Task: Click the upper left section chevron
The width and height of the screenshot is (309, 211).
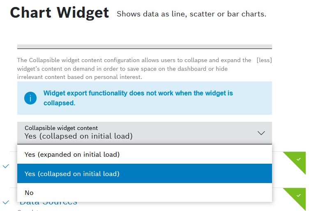Action: pos(6,166)
